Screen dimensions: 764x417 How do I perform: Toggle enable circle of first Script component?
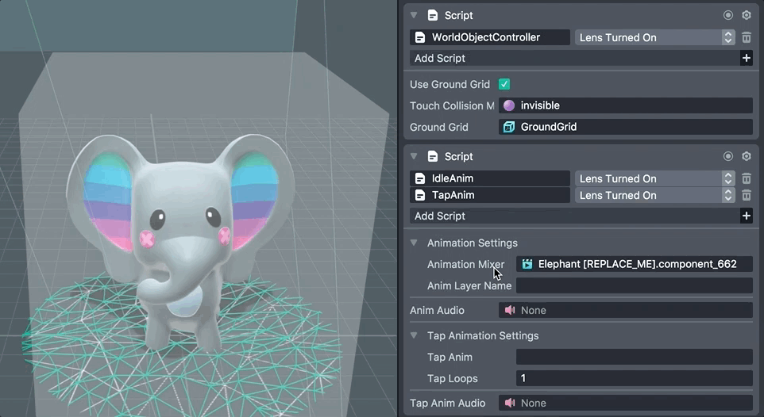tap(728, 15)
